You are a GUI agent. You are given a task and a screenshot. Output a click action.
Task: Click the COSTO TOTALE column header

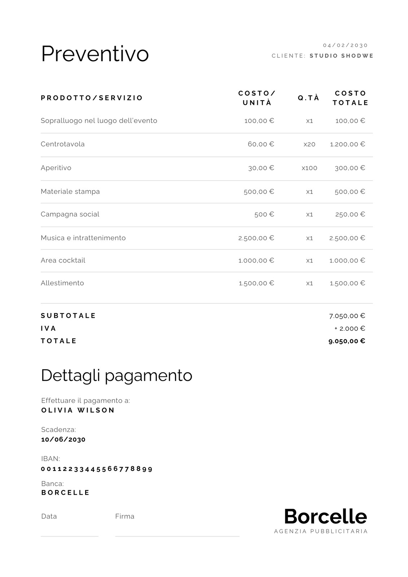pos(351,98)
